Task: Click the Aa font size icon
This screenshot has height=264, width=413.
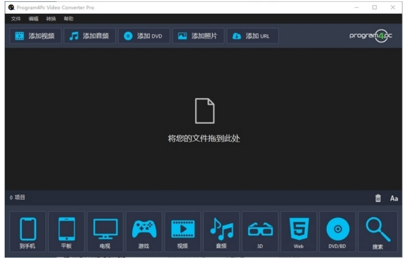Action: click(394, 198)
